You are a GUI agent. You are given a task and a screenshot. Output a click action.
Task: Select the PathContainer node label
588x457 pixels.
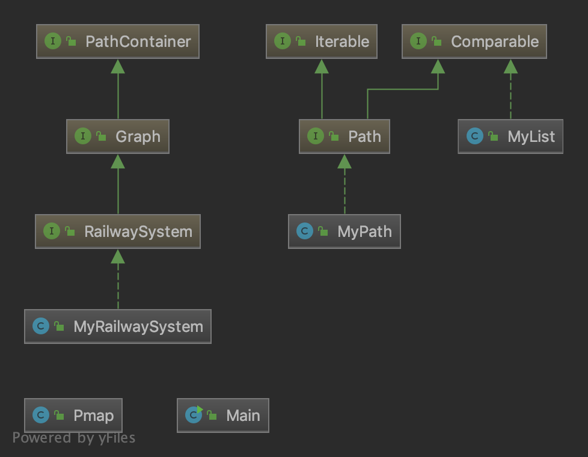138,41
